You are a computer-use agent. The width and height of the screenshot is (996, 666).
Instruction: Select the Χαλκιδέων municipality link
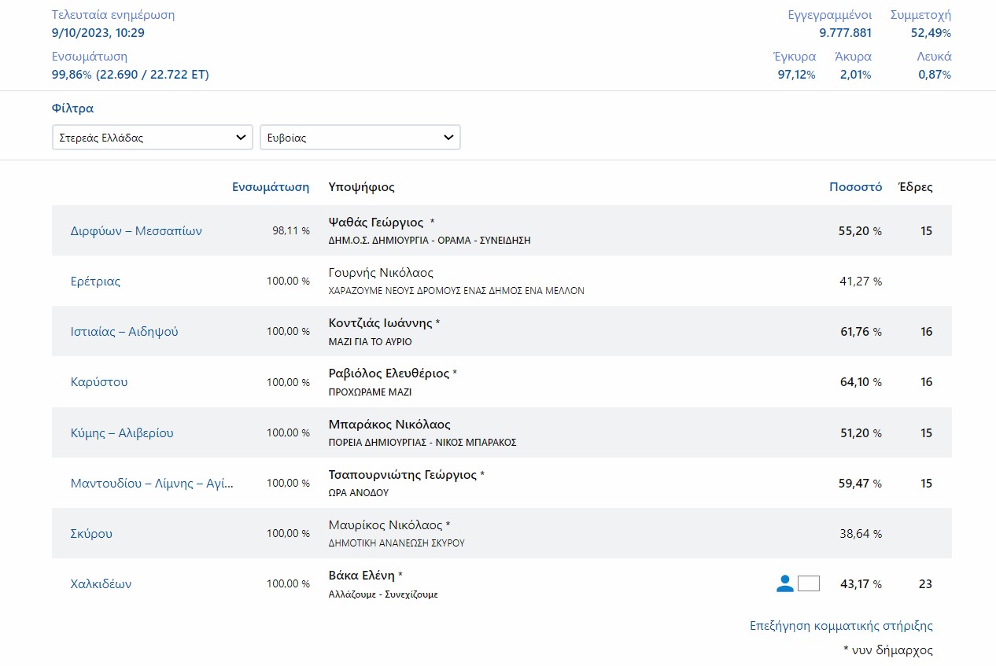[101, 584]
